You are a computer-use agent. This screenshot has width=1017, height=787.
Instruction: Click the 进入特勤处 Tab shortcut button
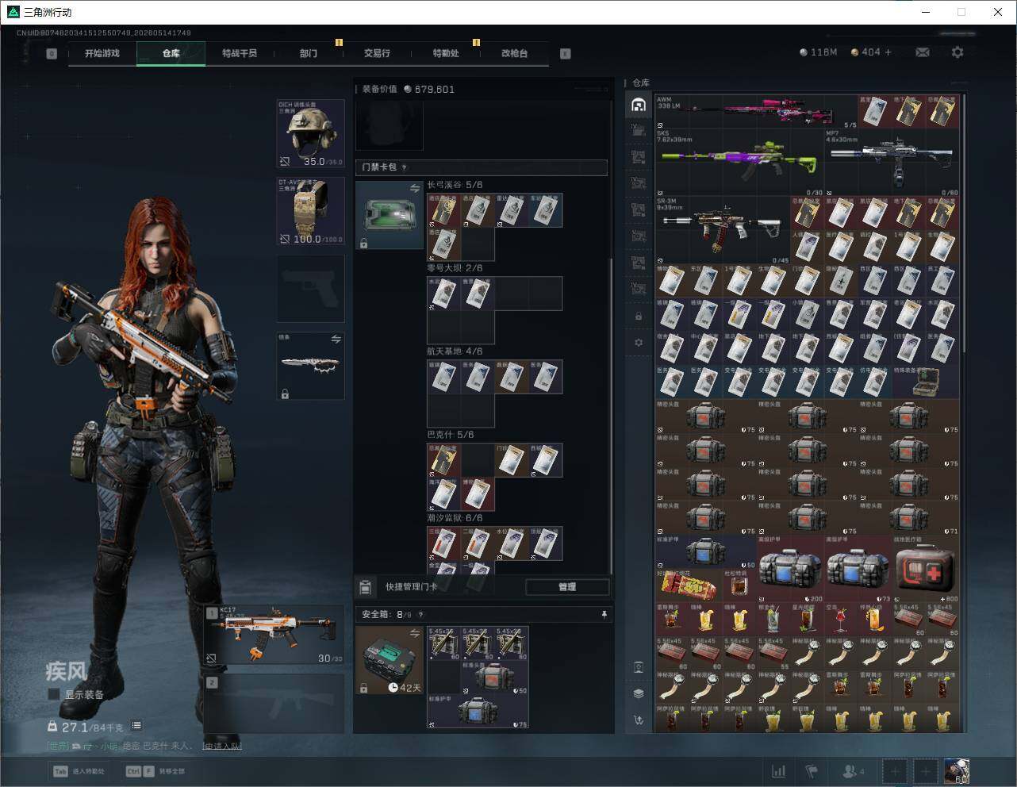click(x=79, y=771)
